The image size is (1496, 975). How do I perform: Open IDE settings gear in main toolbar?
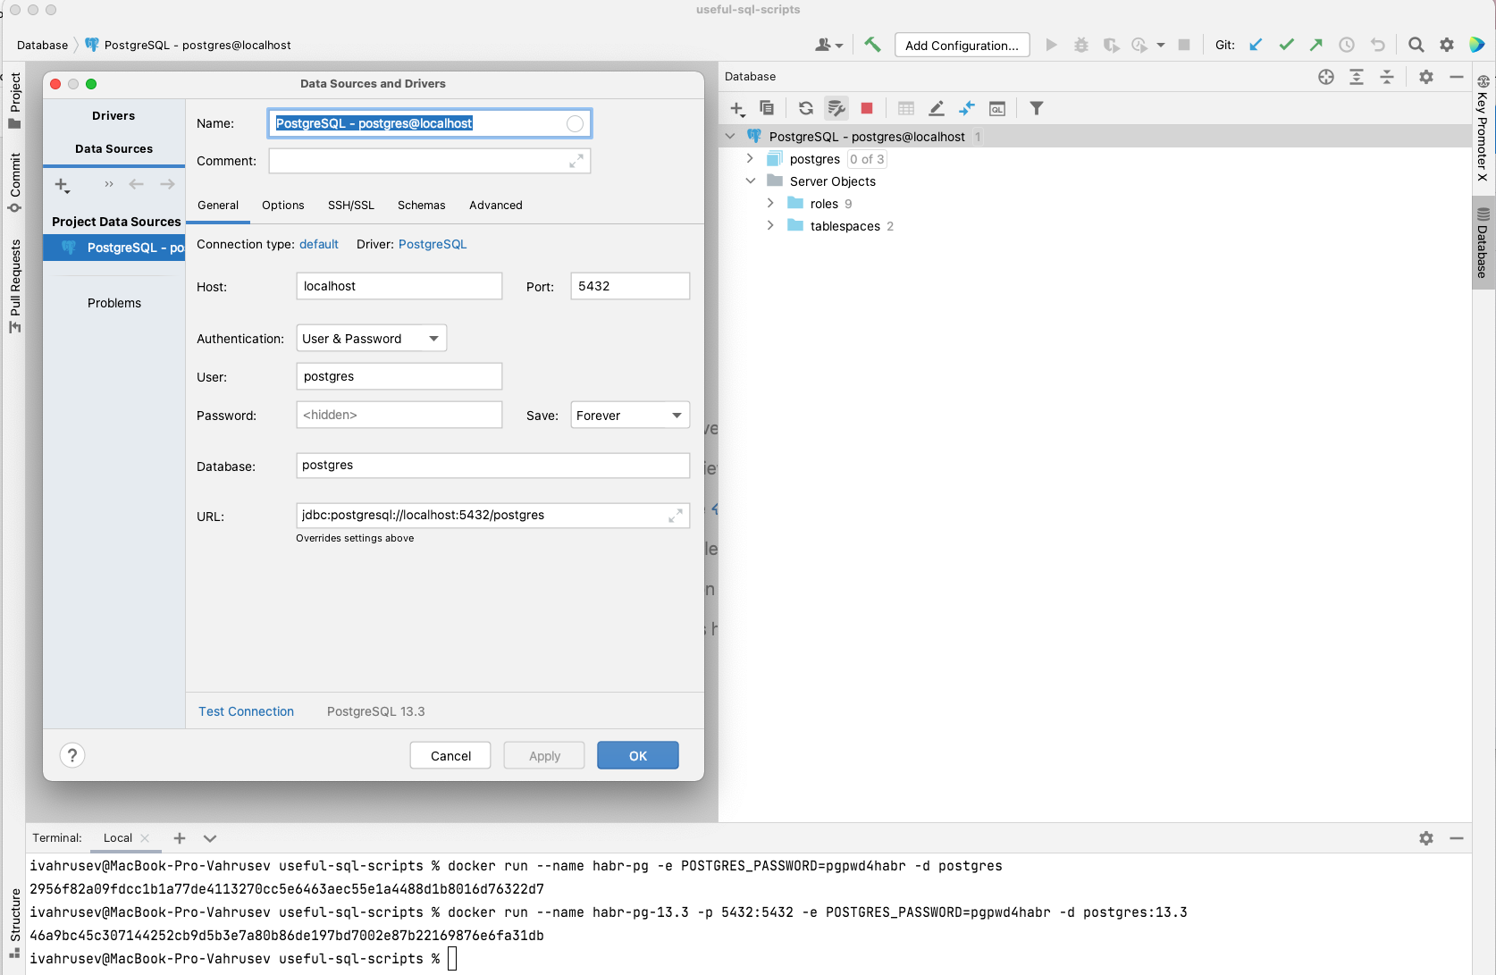pos(1447,45)
